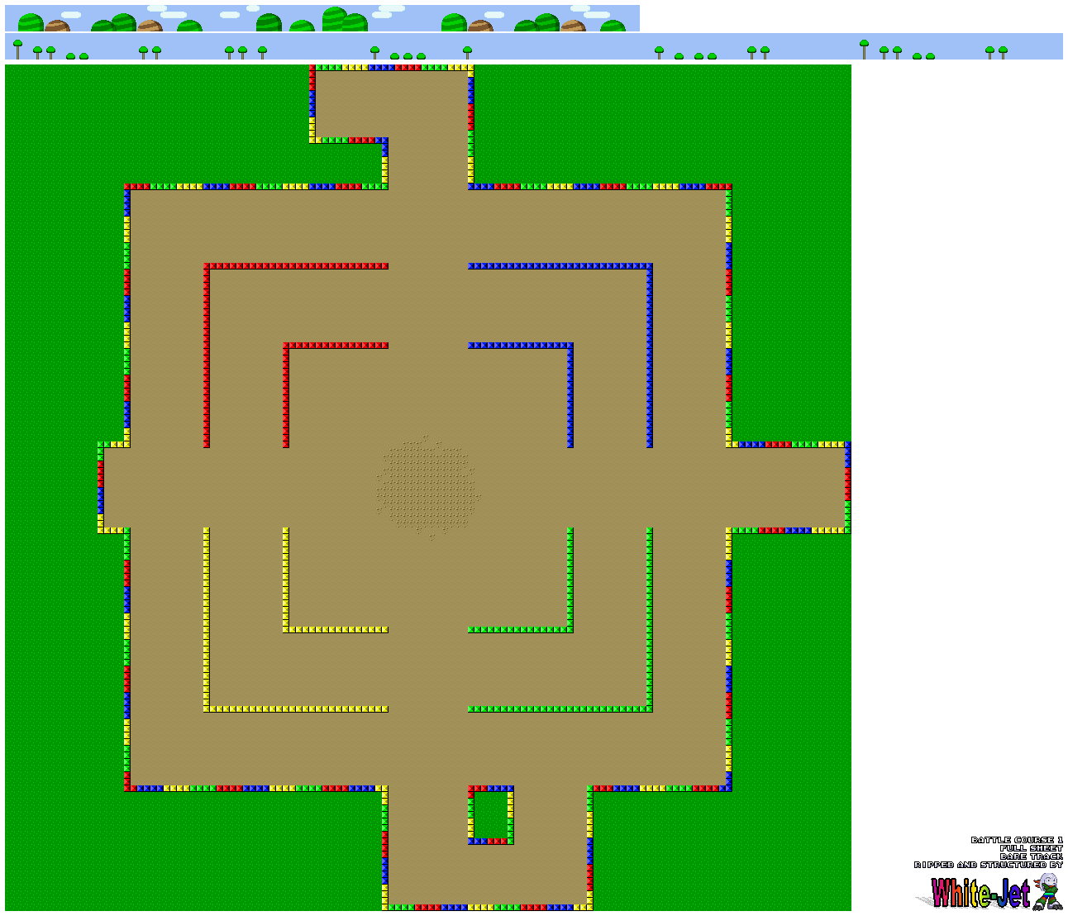Click the small walled grass square near the bottom of the track
This screenshot has height=916, width=1068.
(491, 815)
